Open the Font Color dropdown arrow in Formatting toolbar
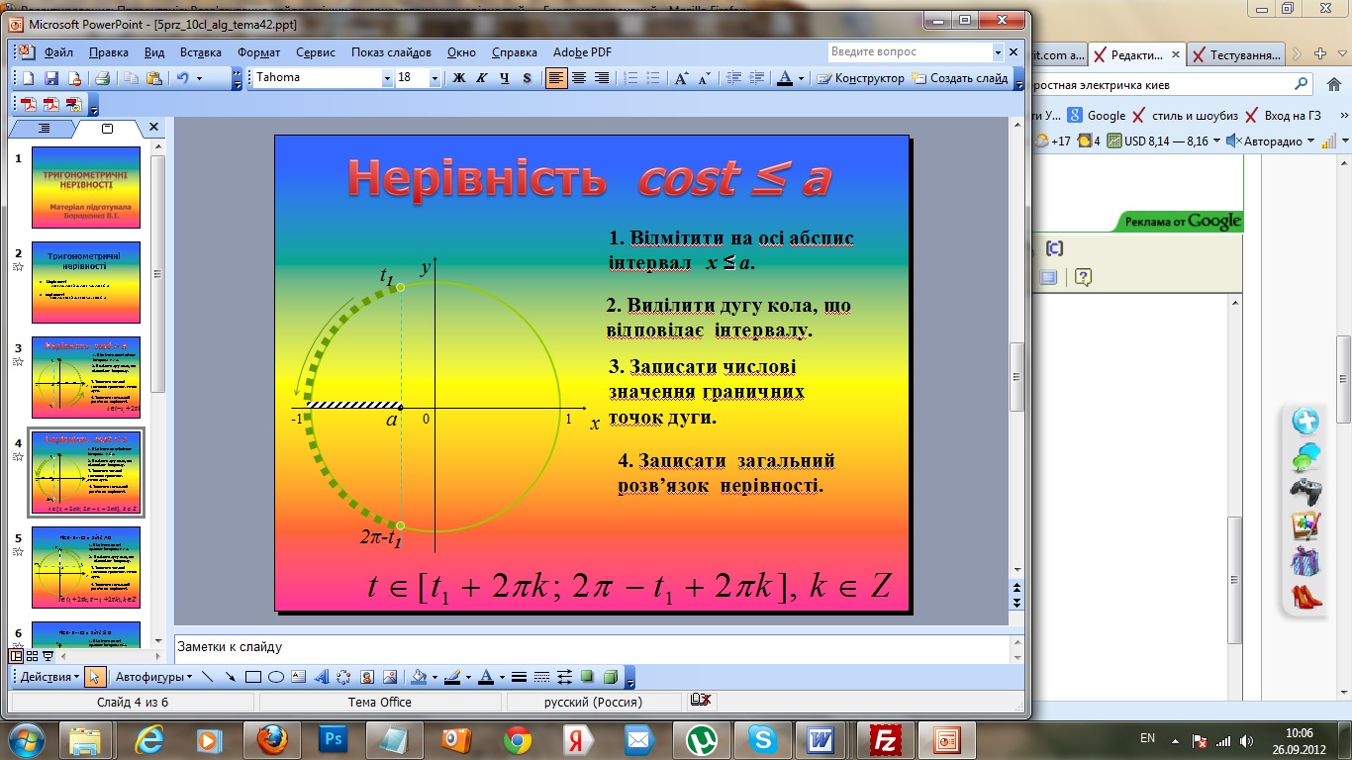Screen dimensions: 1352x760 click(802, 78)
